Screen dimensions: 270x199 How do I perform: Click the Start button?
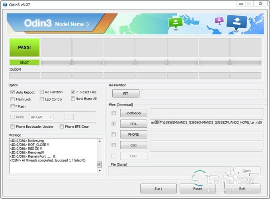click(x=158, y=189)
